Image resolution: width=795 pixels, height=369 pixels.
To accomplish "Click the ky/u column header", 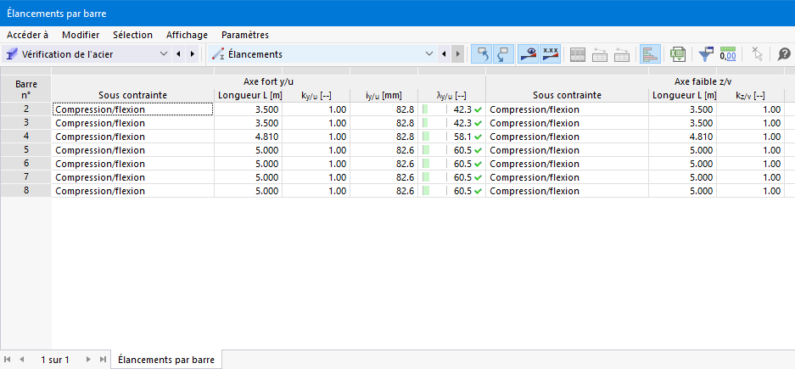I will pyautogui.click(x=316, y=95).
